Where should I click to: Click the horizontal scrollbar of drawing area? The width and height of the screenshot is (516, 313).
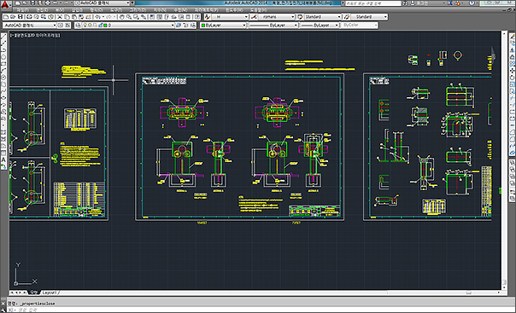click(444, 293)
